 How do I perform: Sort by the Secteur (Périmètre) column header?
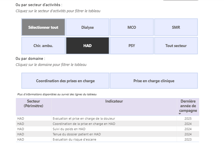tap(33, 103)
